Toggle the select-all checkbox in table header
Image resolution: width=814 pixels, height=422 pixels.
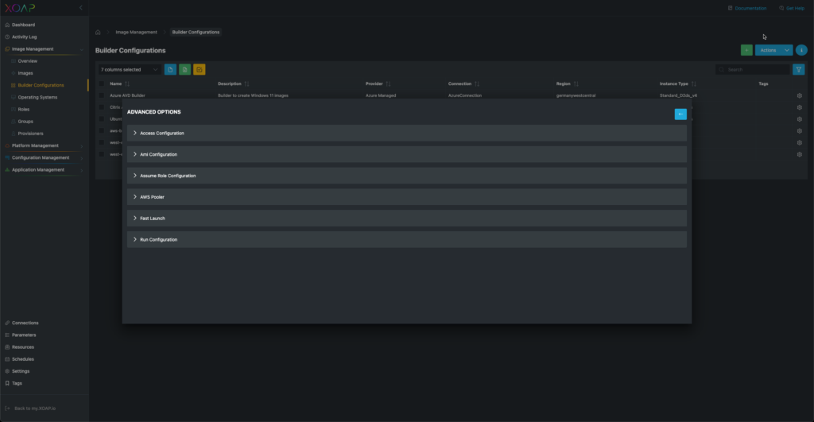[102, 83]
